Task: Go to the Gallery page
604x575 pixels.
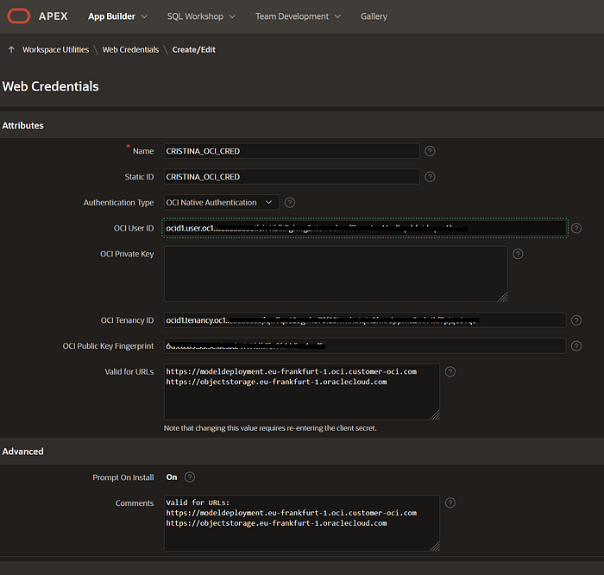Action: tap(374, 16)
